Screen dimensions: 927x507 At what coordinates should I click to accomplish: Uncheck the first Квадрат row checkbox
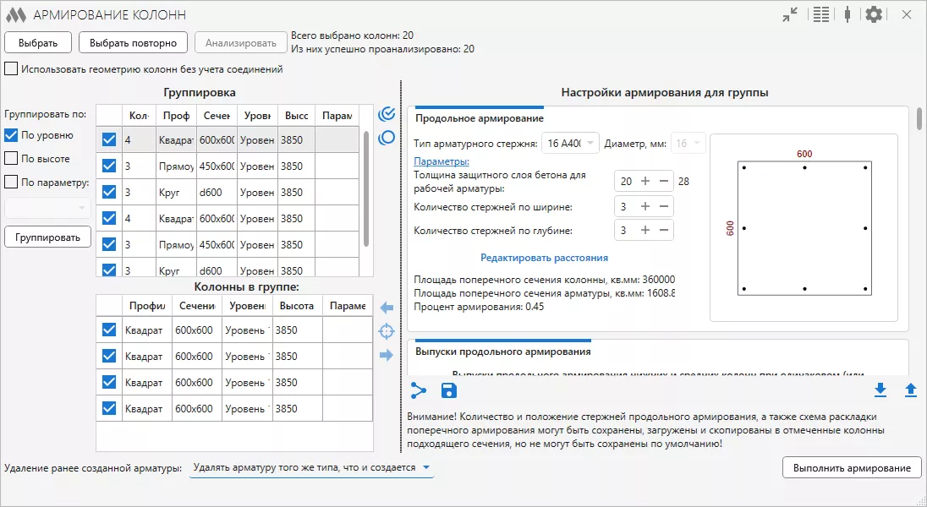click(x=108, y=330)
